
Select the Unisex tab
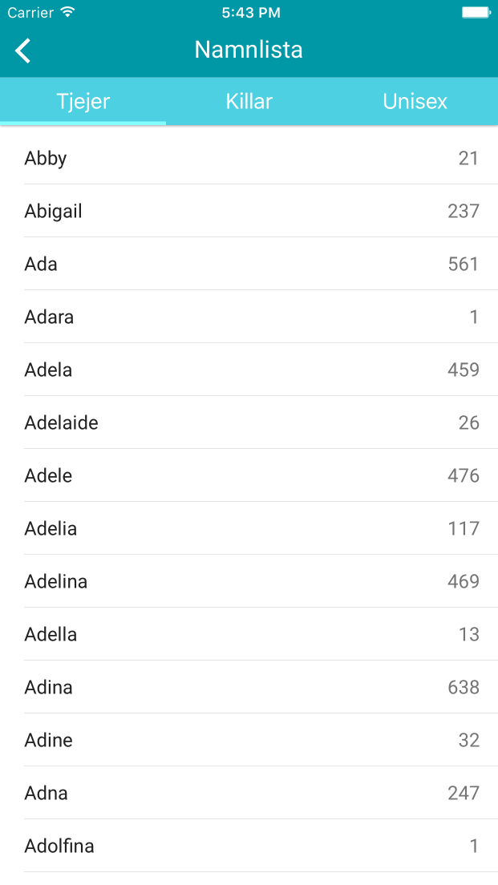(415, 102)
